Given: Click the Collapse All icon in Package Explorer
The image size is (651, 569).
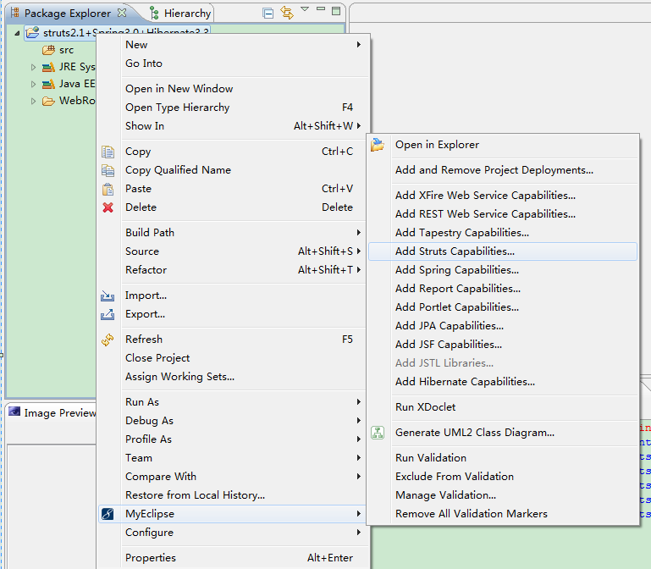Looking at the screenshot, I should click(x=268, y=14).
